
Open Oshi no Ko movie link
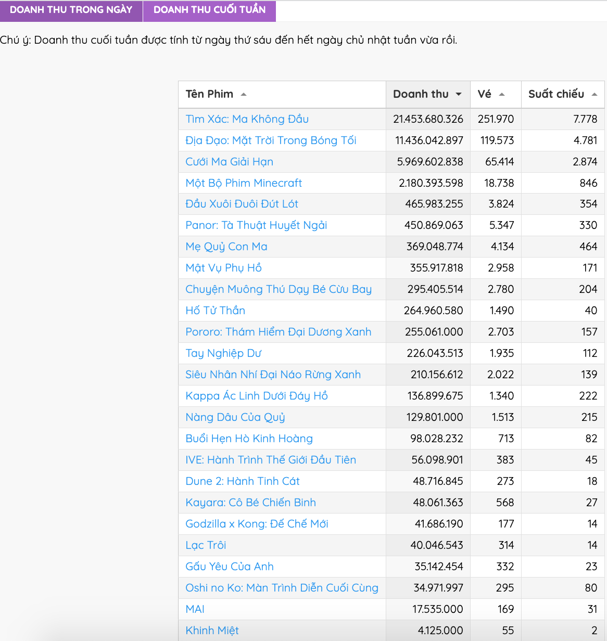point(282,588)
